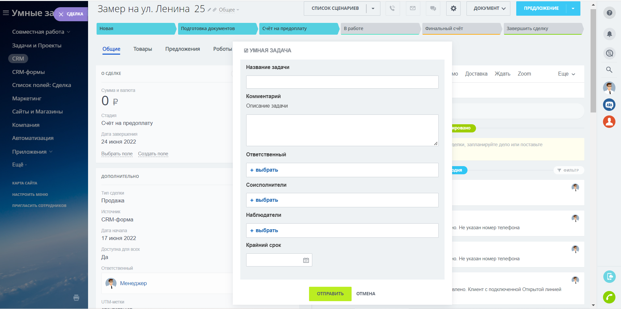Screen dimensions: 621x309
Task: Click the phone call icon in the top toolbar
Action: (393, 9)
